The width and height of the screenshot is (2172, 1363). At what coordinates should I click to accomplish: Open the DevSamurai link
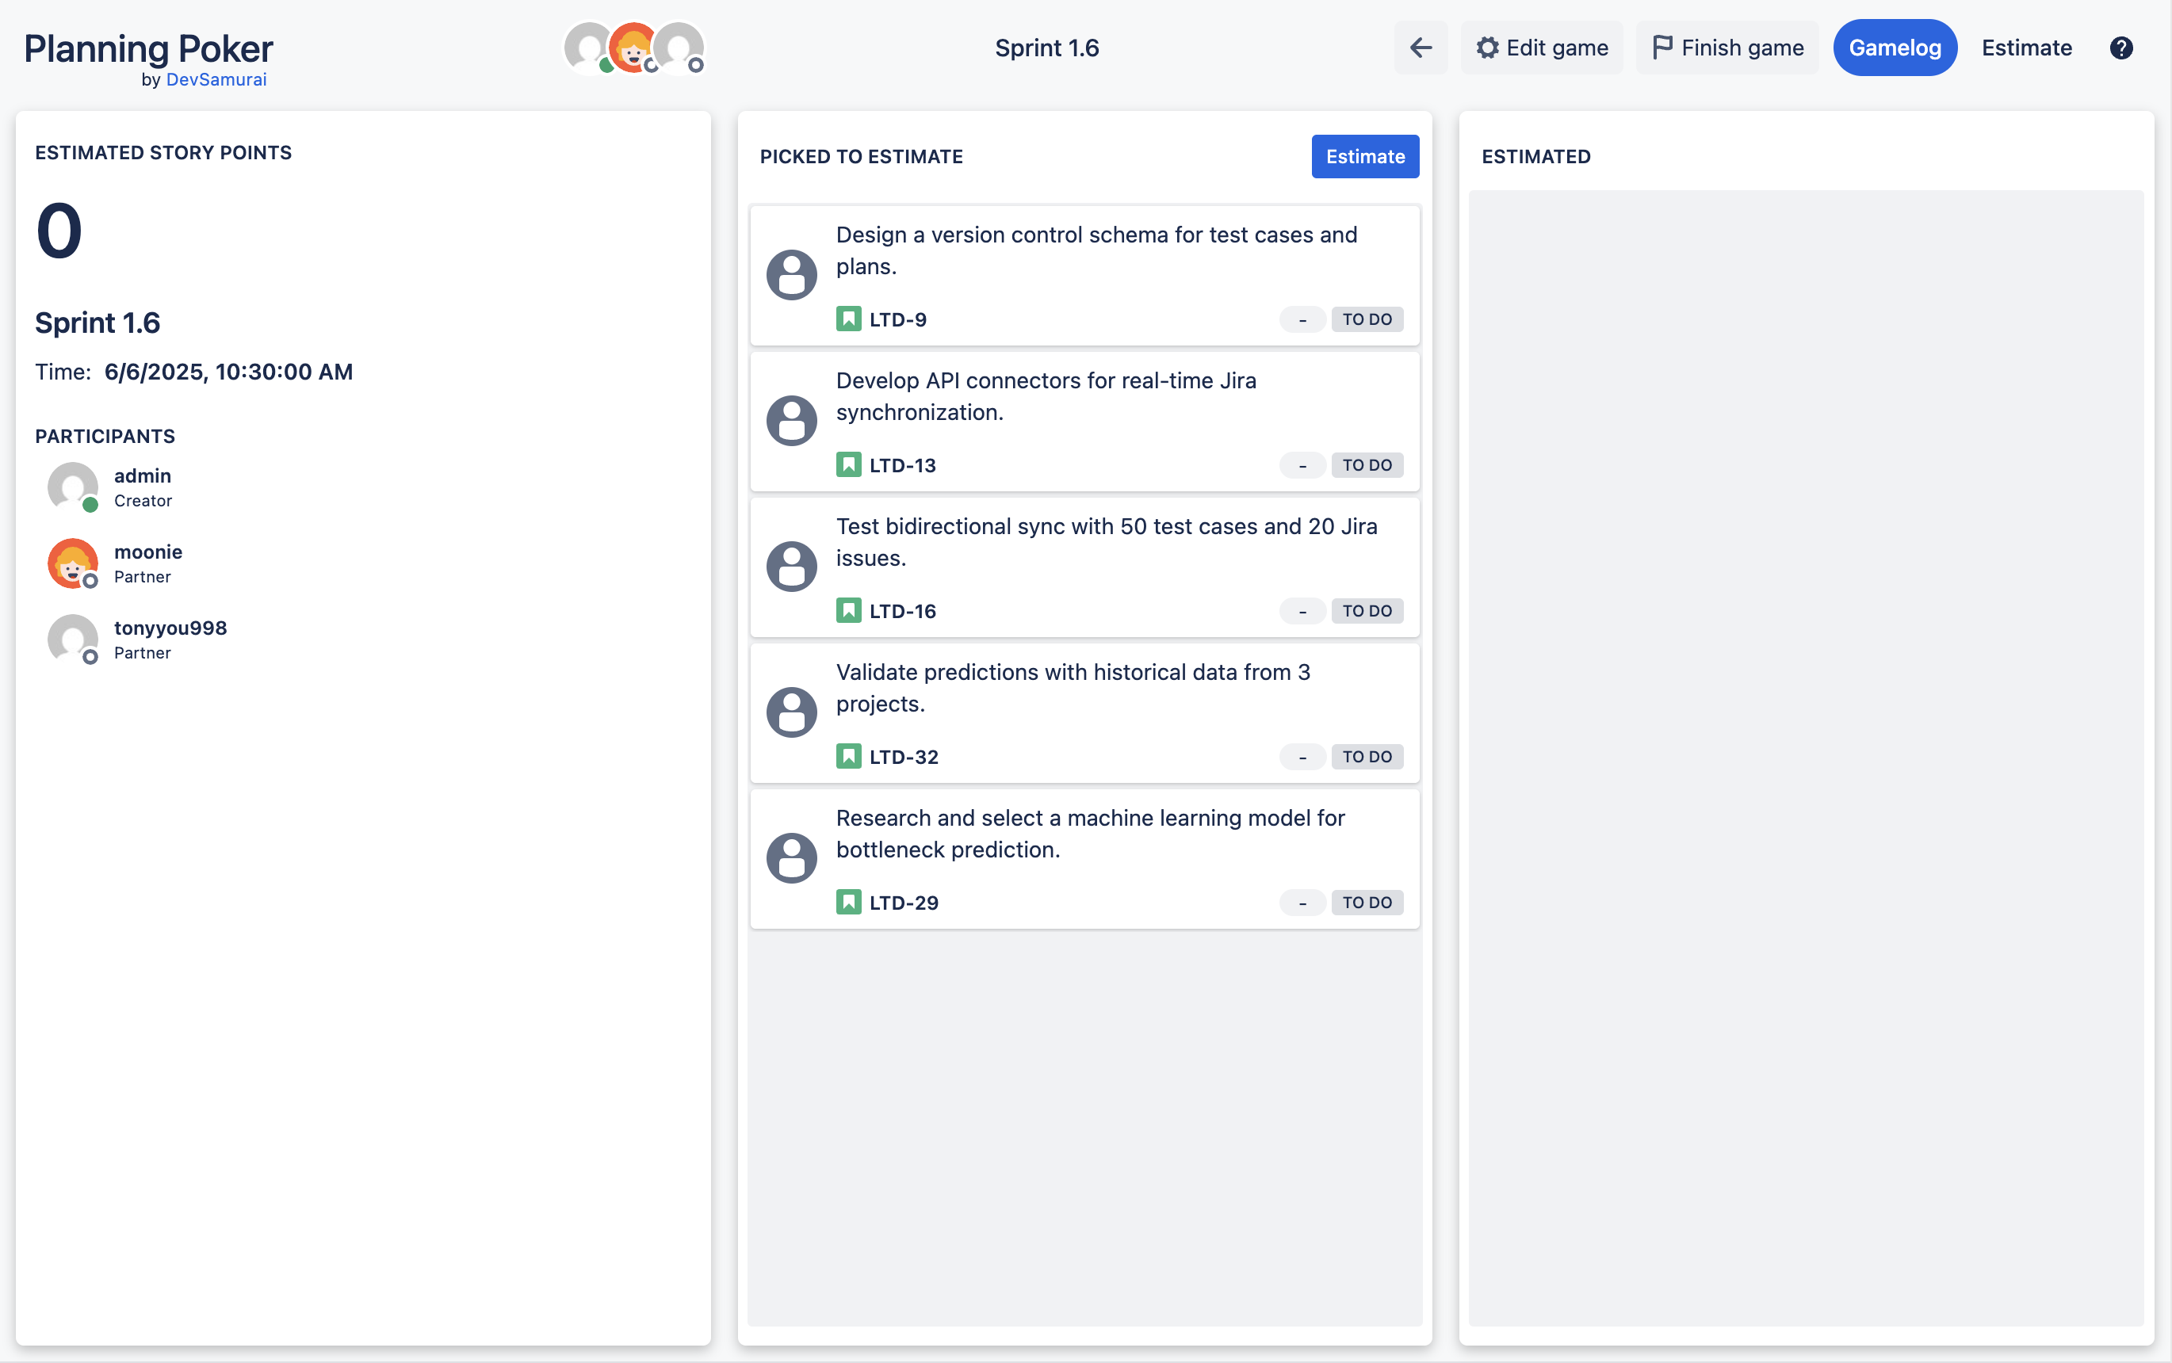pyautogui.click(x=216, y=79)
